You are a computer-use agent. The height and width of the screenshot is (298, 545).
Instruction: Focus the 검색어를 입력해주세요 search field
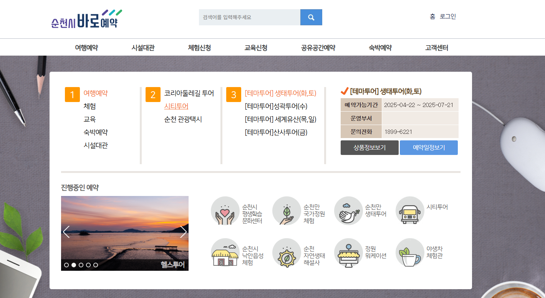point(250,17)
